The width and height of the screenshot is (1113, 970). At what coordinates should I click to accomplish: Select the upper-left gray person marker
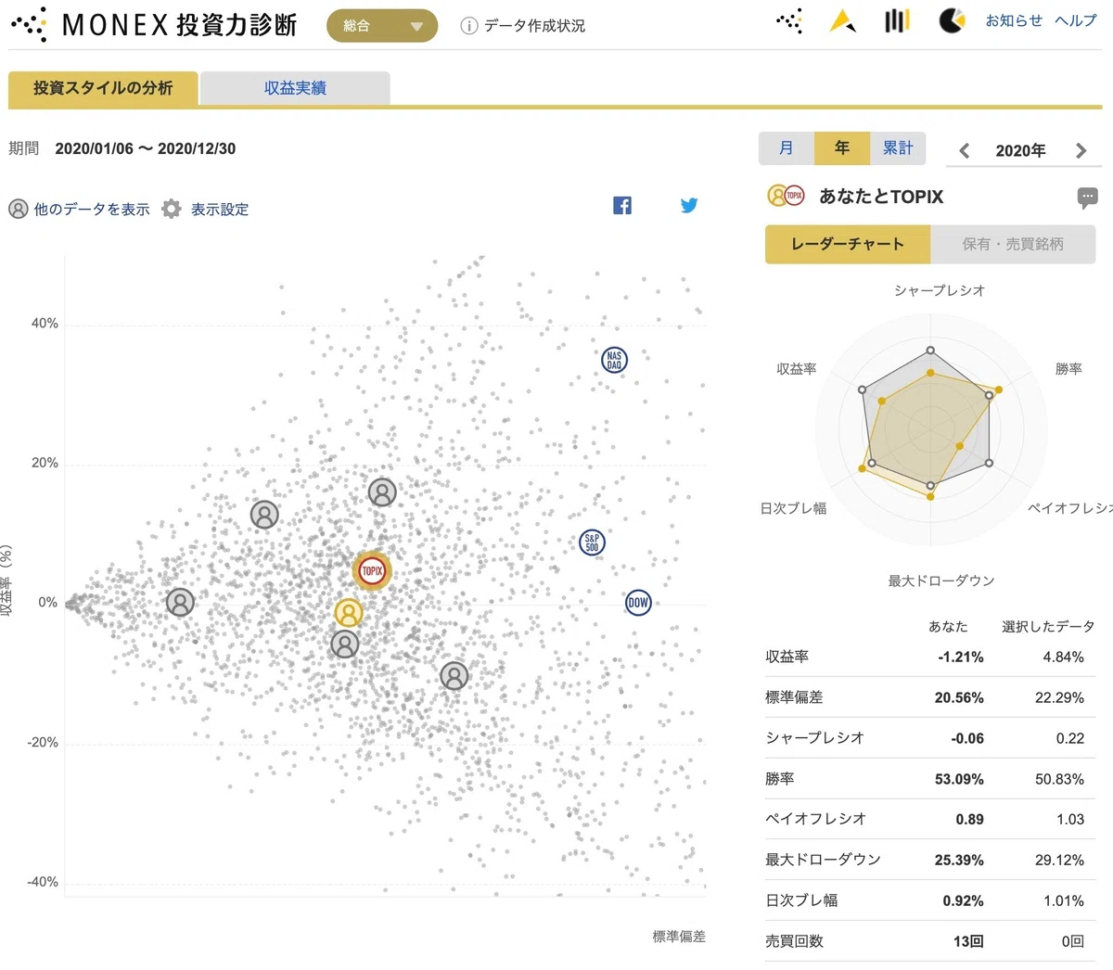(264, 514)
